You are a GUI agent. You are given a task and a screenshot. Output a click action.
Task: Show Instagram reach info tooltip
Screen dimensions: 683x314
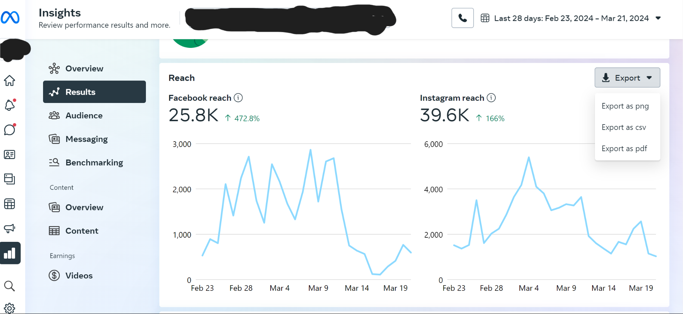(492, 98)
